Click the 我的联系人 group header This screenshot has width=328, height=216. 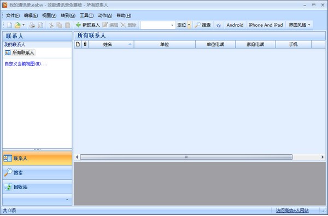37,45
